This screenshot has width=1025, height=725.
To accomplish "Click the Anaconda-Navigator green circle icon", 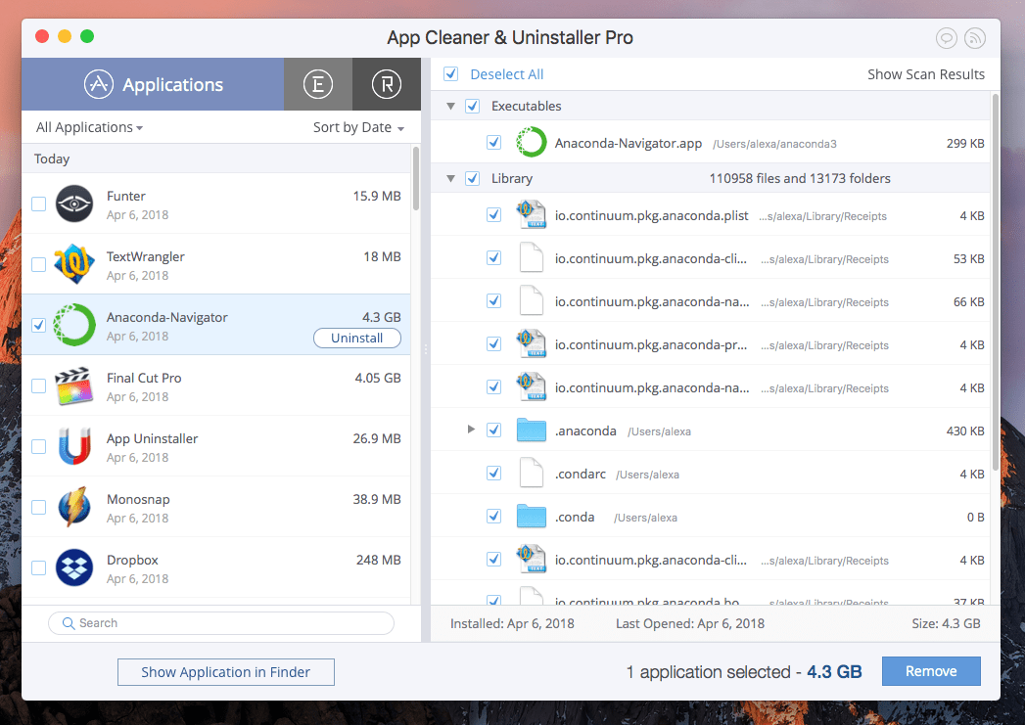I will (74, 325).
